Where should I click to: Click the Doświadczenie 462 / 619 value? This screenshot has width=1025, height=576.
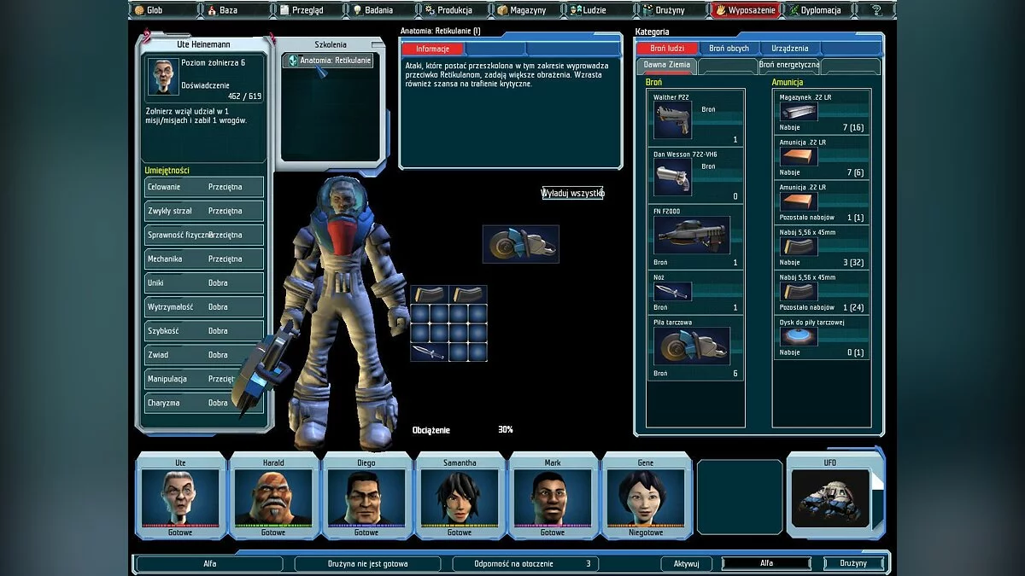[x=244, y=96]
